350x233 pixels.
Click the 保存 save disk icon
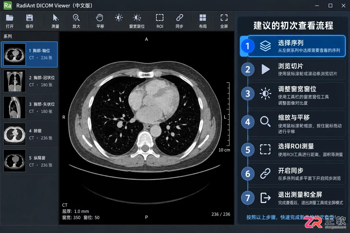pyautogui.click(x=30, y=18)
